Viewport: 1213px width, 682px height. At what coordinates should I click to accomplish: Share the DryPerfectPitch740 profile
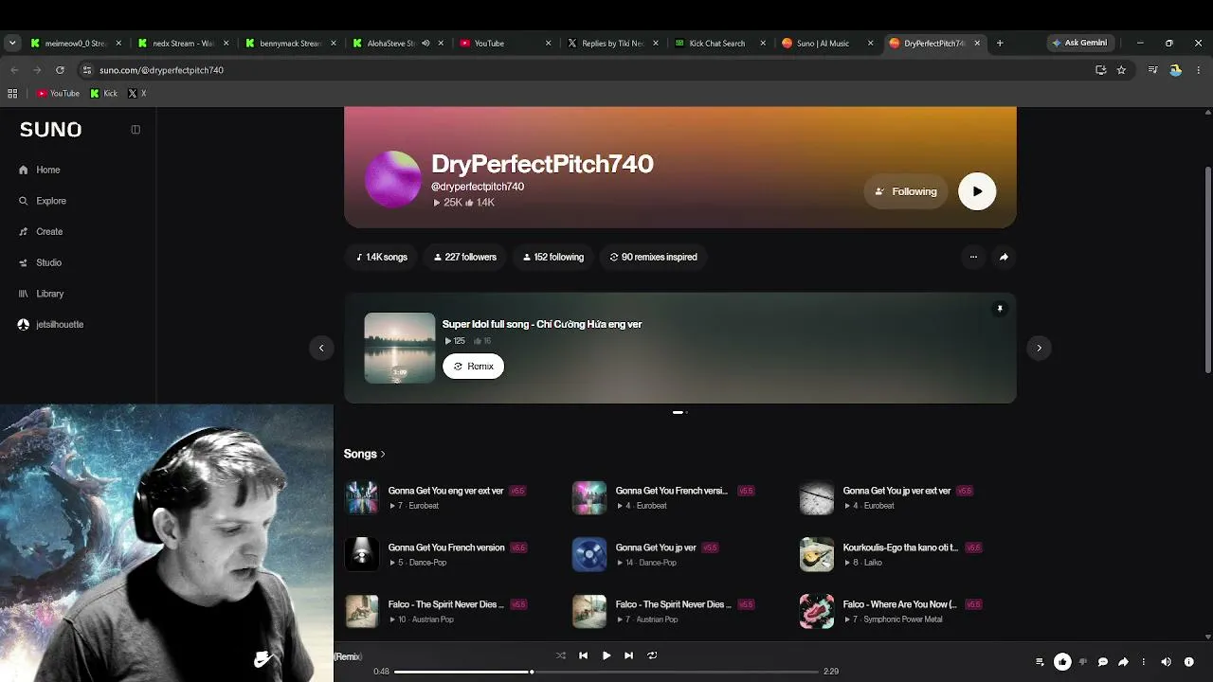[1004, 257]
